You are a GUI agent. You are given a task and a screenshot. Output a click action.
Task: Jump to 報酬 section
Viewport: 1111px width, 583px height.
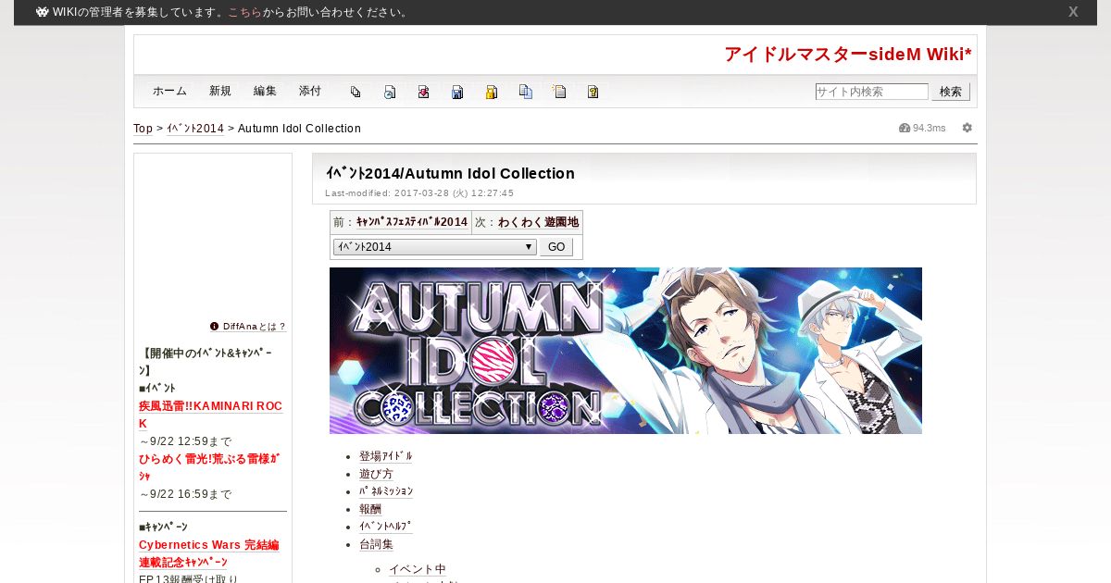pyautogui.click(x=370, y=509)
